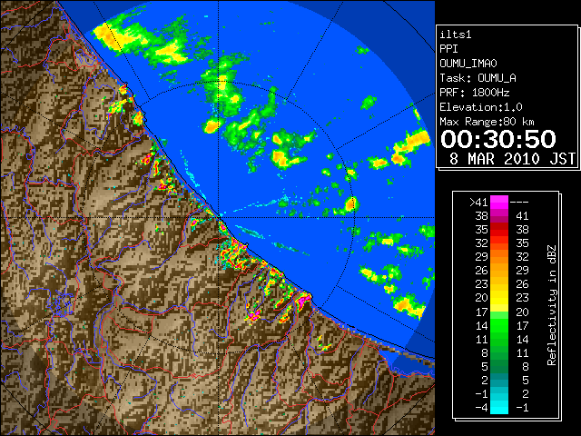Click the yellow 20 legend color

coord(499,298)
